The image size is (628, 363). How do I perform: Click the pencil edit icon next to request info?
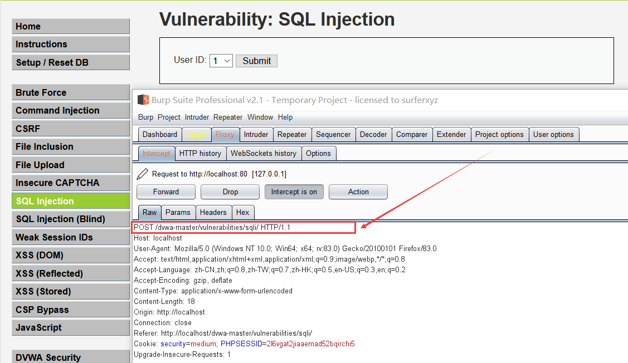142,173
